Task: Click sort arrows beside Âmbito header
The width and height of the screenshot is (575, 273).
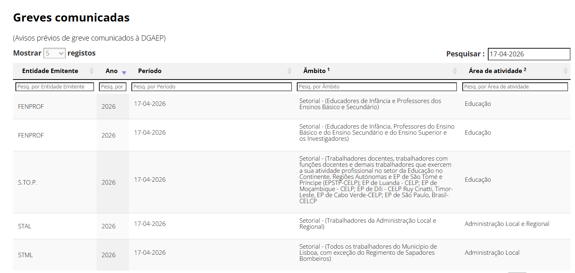Action: [455, 71]
